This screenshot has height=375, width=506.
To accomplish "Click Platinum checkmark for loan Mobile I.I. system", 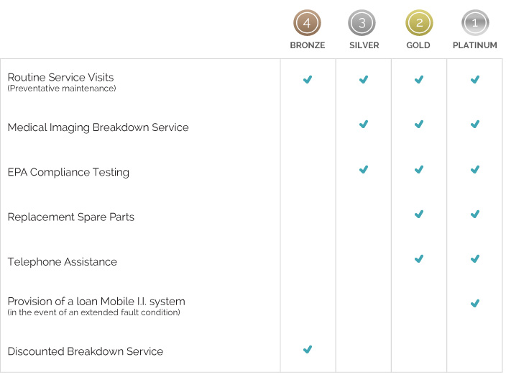I will pyautogui.click(x=475, y=303).
